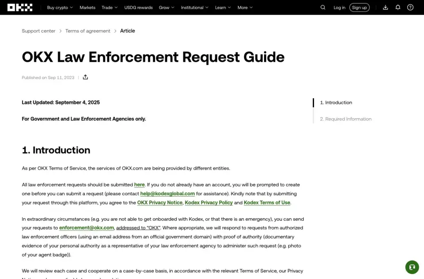The height and width of the screenshot is (279, 424).
Task: Share the article using share icon
Action: (85, 77)
